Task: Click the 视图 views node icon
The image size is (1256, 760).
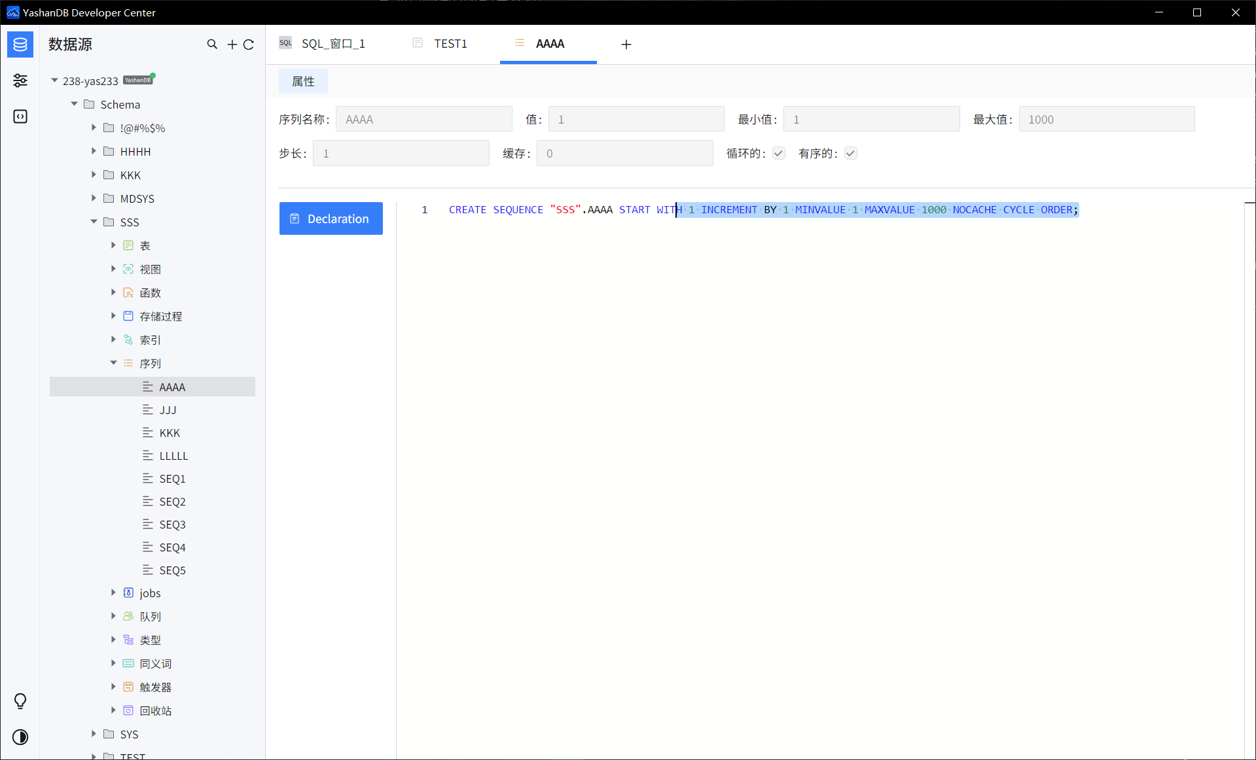Action: tap(128, 269)
